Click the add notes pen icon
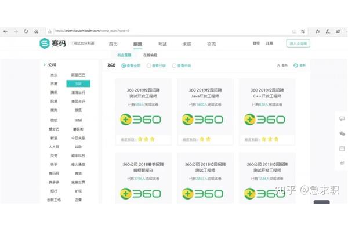 (328, 31)
